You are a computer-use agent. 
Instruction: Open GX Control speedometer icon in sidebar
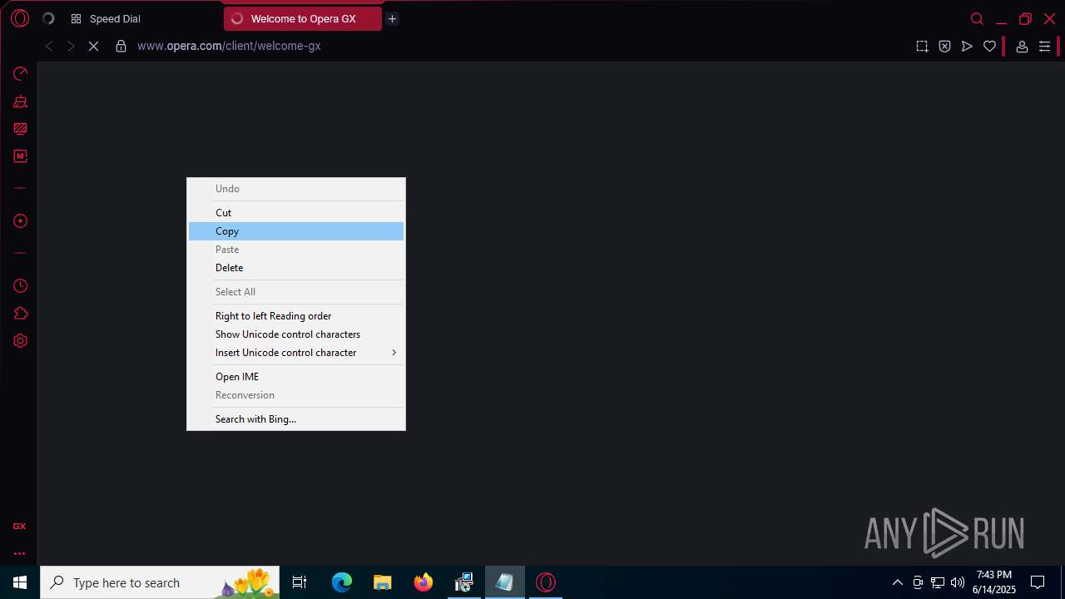coord(21,74)
